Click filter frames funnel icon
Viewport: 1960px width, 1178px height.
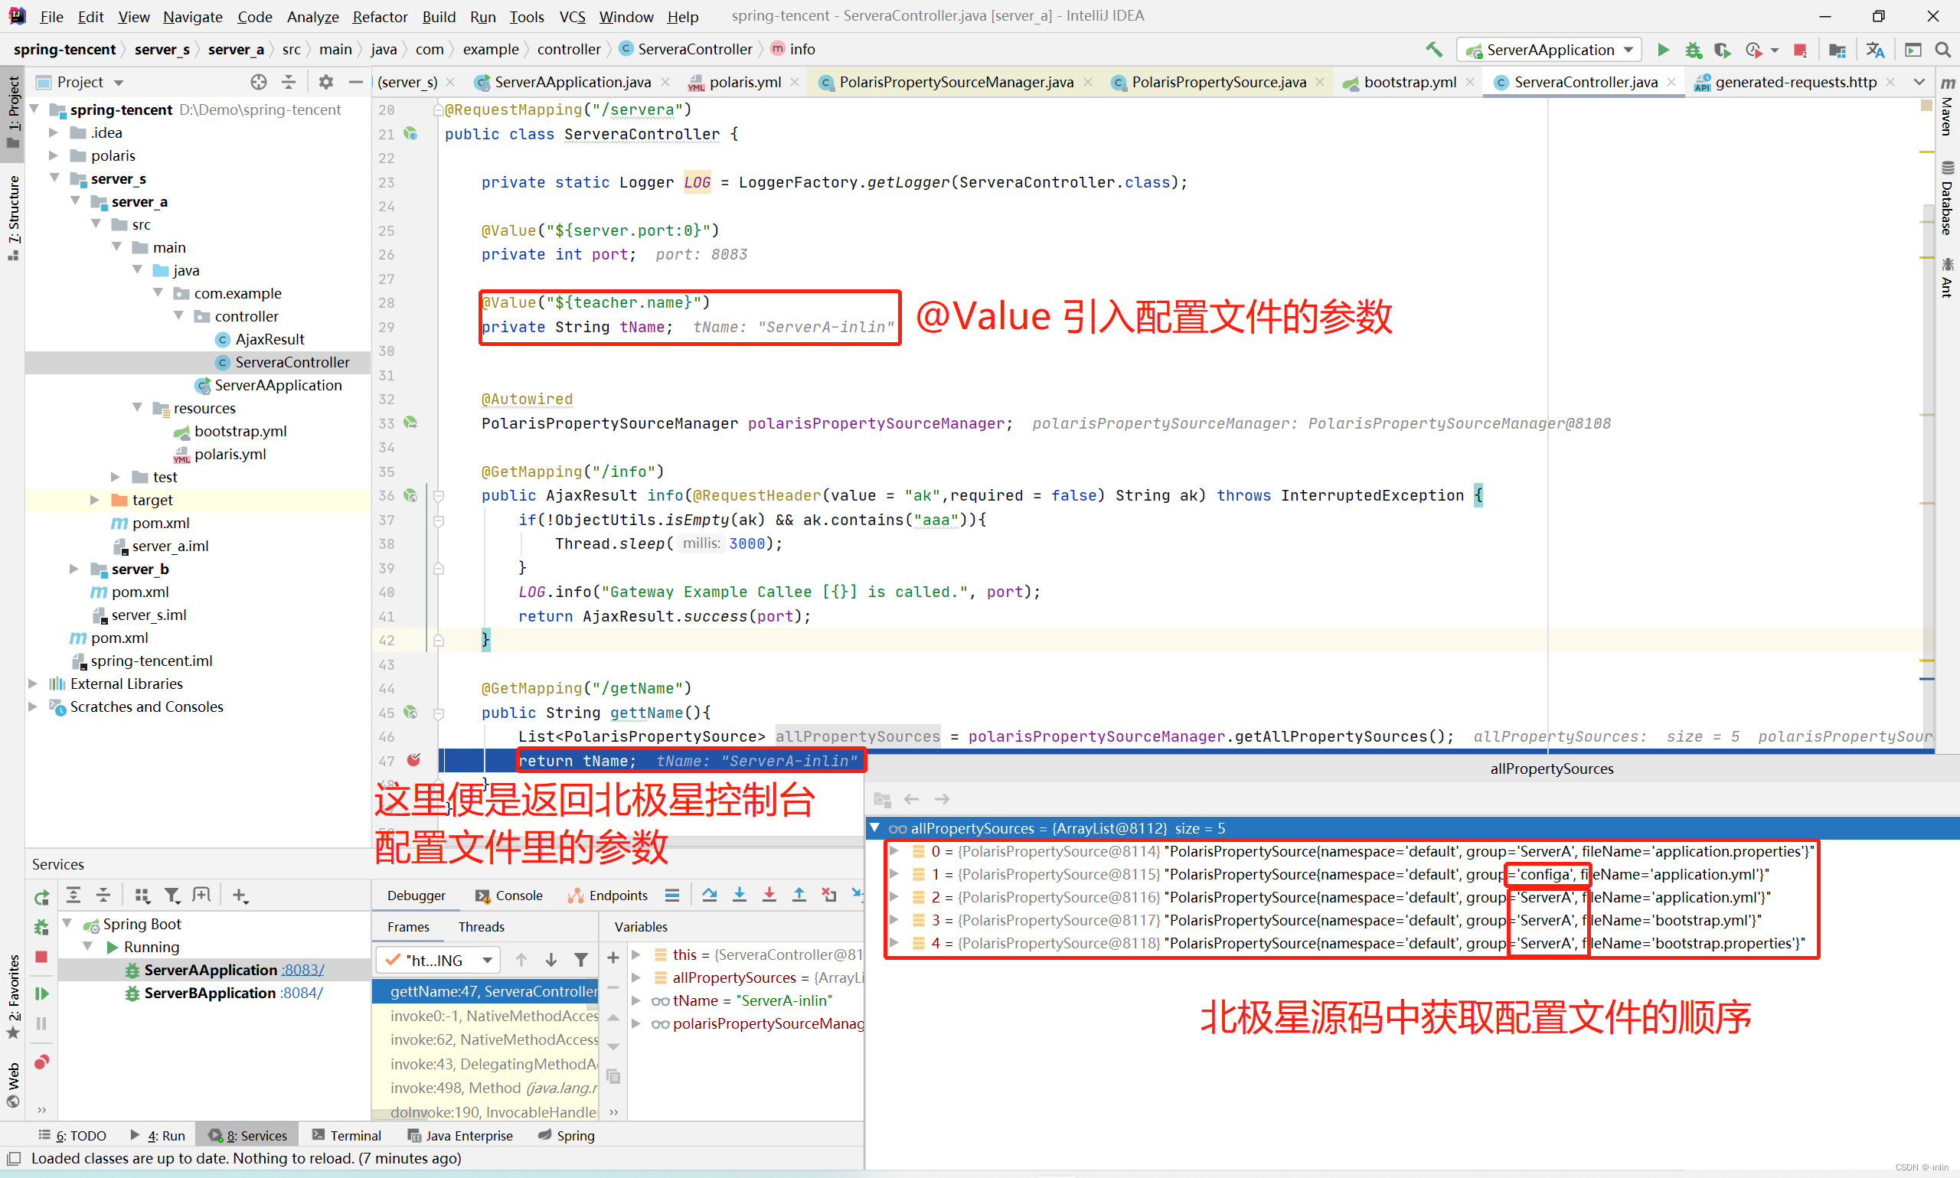tap(580, 960)
